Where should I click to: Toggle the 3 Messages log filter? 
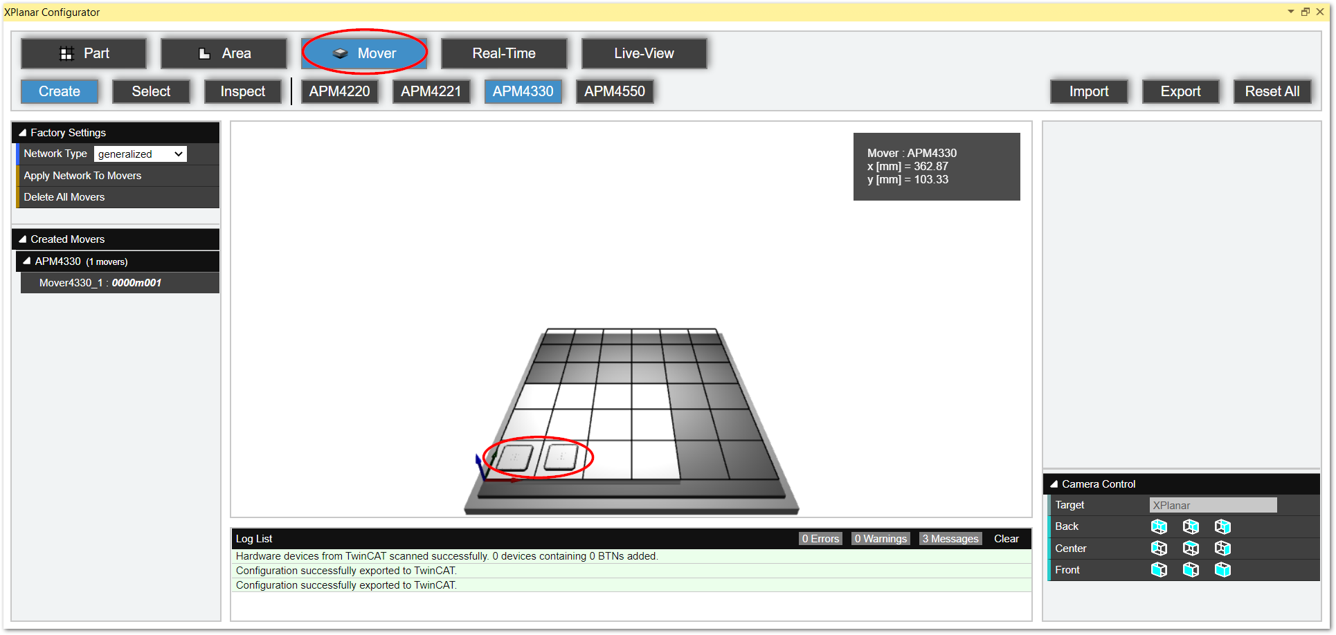[x=950, y=539]
